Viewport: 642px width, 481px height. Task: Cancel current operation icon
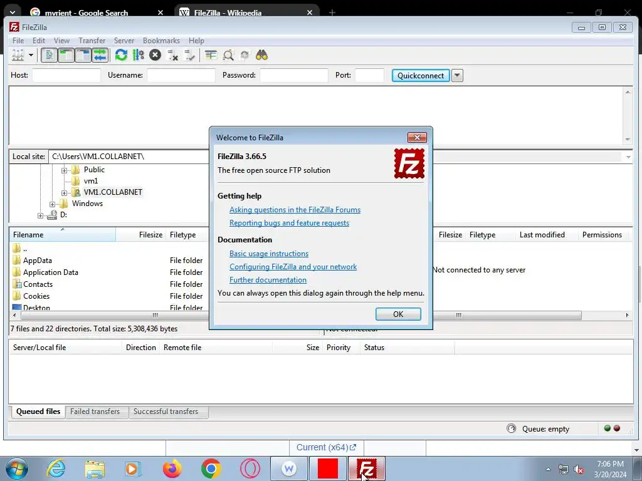155,55
